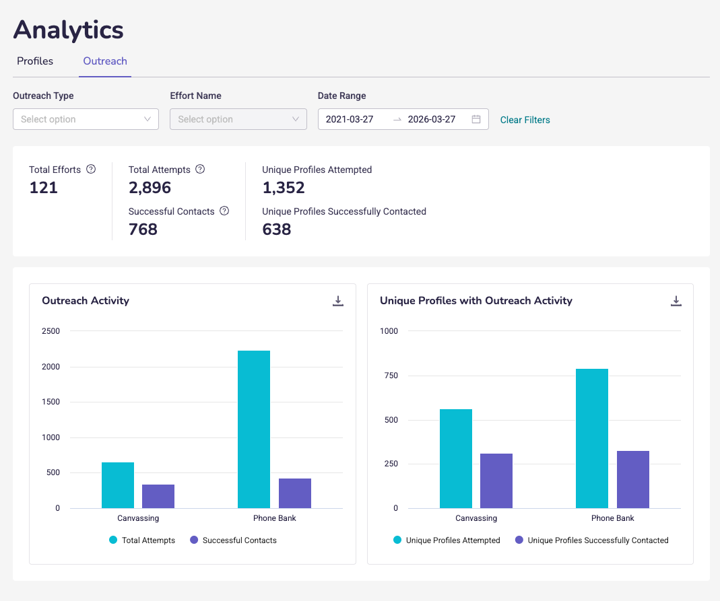
Task: Click the Phone Bank Total Attempts bar in Outreach Activity
Action: pyautogui.click(x=254, y=429)
